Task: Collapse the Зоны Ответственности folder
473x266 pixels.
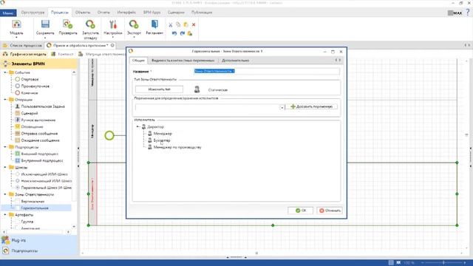Action: click(x=5, y=194)
